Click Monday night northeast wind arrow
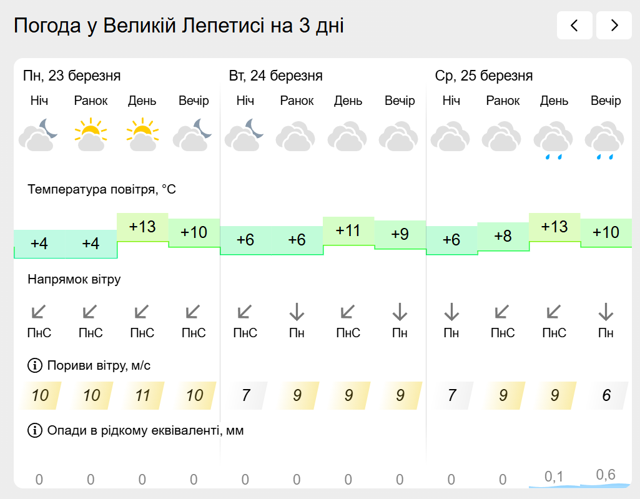 pyautogui.click(x=39, y=311)
